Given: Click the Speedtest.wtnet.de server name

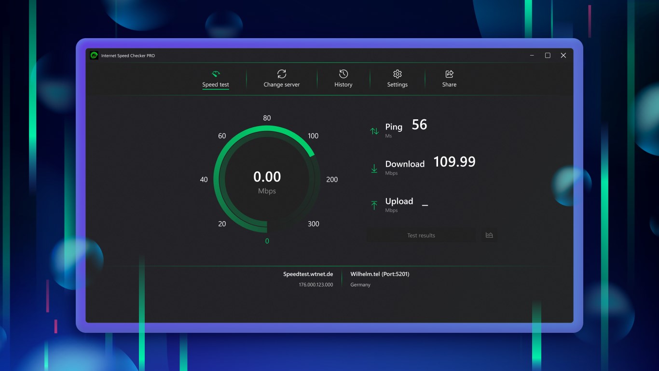Looking at the screenshot, I should click(x=308, y=274).
